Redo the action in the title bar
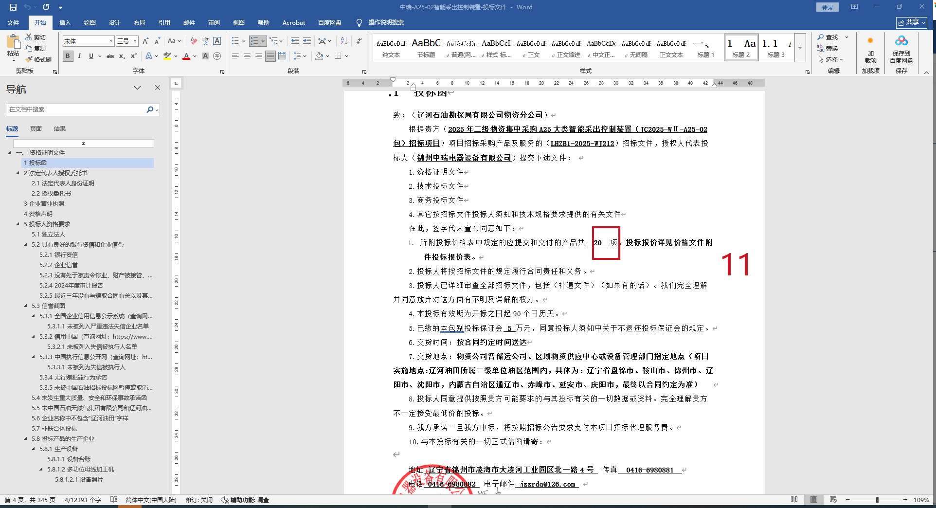 (x=46, y=7)
